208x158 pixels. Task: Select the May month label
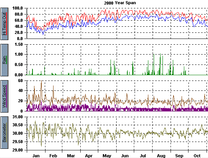pos(107,156)
